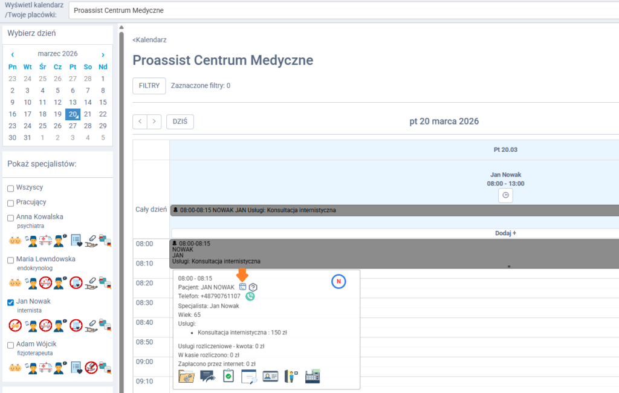
Task: Click the <Kalendarz back link
Action: pos(149,40)
